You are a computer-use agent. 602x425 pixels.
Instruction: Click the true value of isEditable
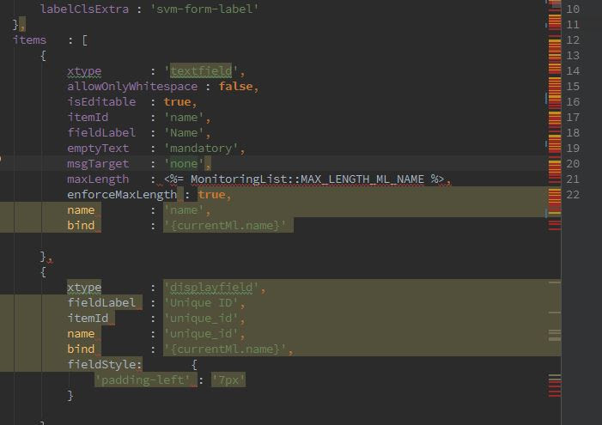tap(177, 101)
